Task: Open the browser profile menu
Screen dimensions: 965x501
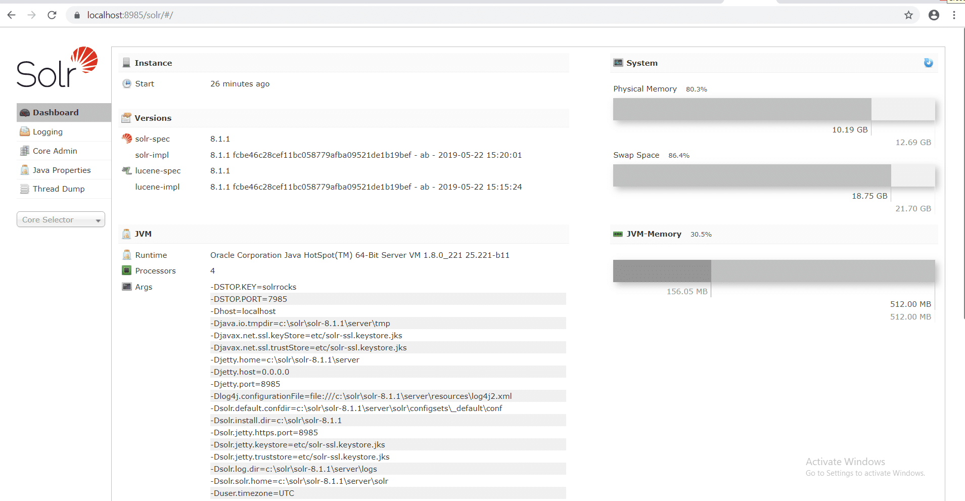Action: (934, 15)
